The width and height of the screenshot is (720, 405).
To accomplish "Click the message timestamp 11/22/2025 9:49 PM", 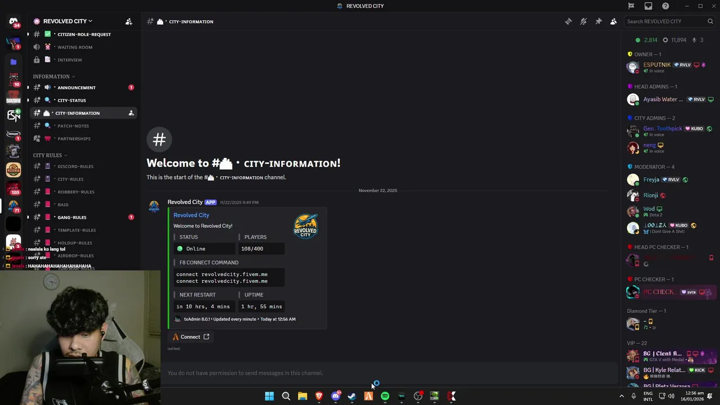I will tap(239, 202).
